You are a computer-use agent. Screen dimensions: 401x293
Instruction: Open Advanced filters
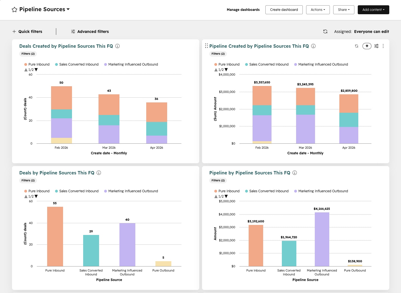(x=90, y=32)
